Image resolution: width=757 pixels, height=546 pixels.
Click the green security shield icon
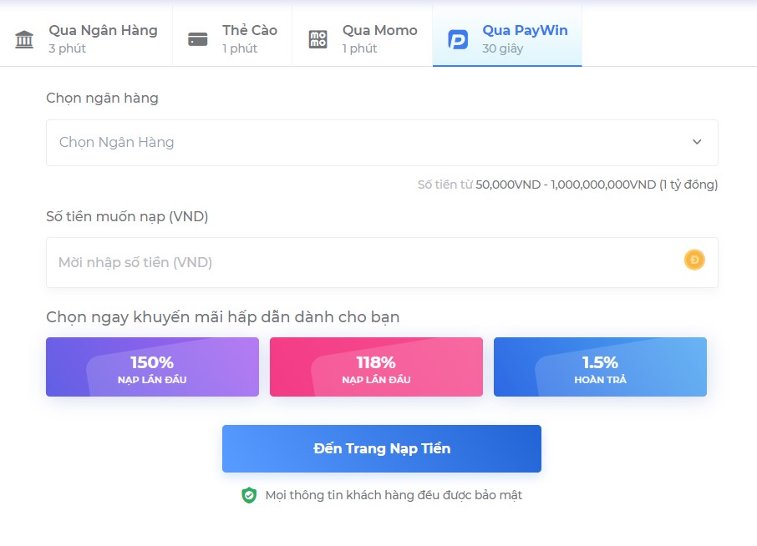pos(249,495)
